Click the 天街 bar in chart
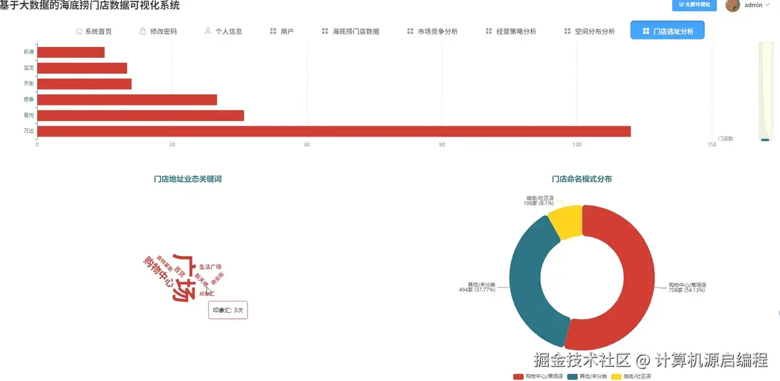Image resolution: width=780 pixels, height=381 pixels. click(84, 84)
